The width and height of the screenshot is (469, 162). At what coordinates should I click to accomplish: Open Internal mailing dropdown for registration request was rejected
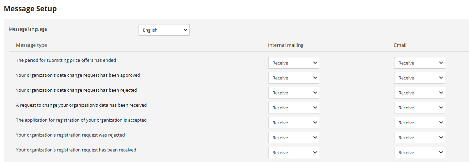click(x=294, y=138)
